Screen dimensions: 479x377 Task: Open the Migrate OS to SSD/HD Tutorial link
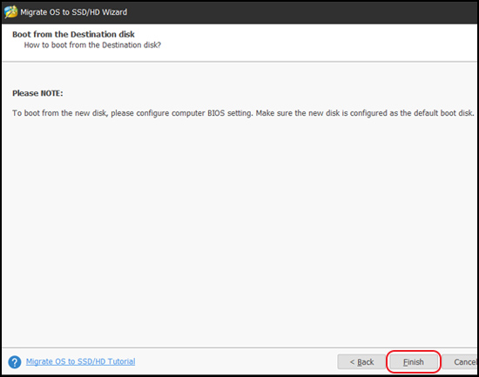tap(80, 361)
